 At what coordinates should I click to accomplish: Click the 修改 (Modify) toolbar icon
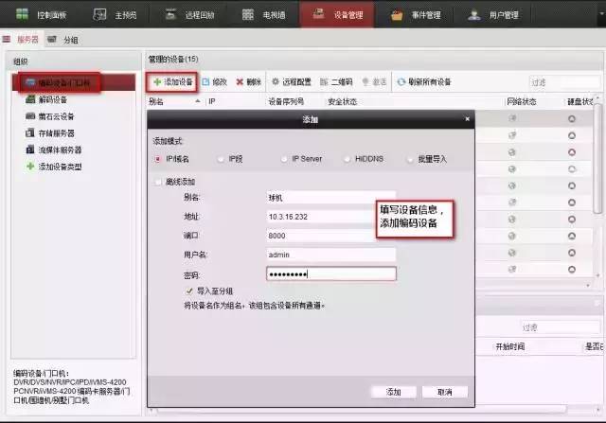click(213, 82)
